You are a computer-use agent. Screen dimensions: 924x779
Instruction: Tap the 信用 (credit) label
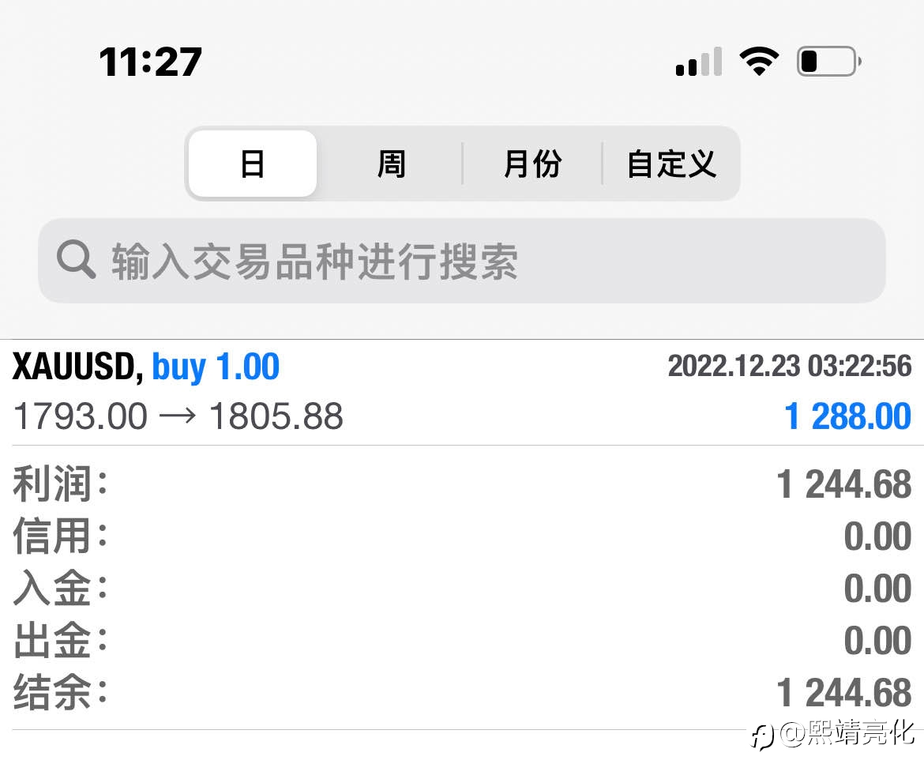[61, 536]
